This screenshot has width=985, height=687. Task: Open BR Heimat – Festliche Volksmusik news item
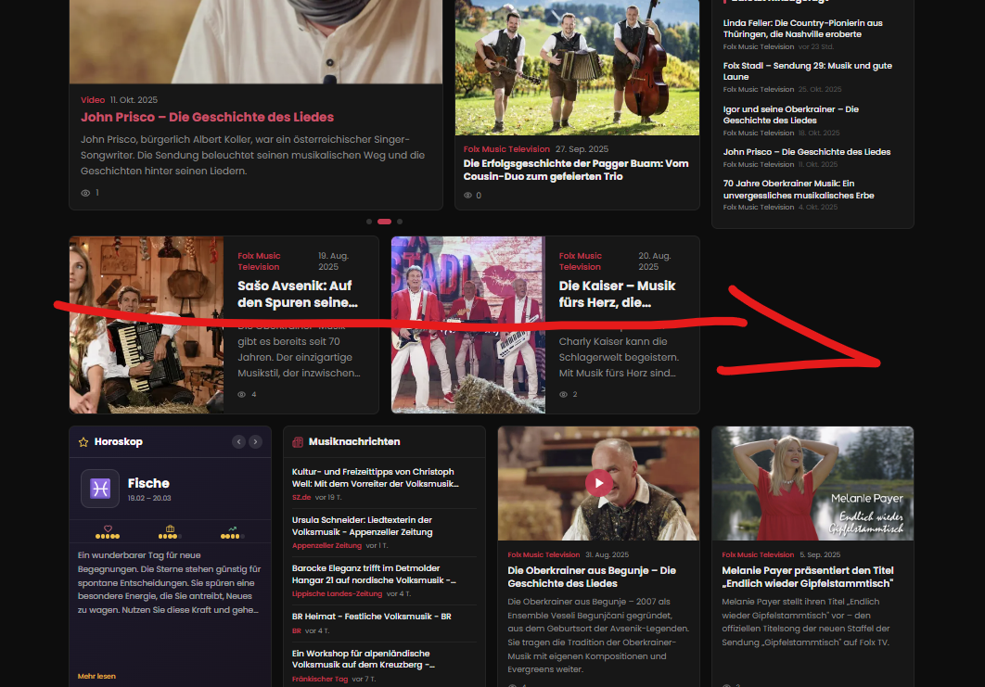pyautogui.click(x=372, y=617)
